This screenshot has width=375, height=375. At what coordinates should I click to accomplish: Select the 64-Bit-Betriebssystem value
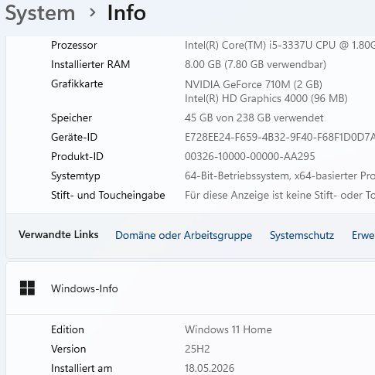[x=280, y=176]
